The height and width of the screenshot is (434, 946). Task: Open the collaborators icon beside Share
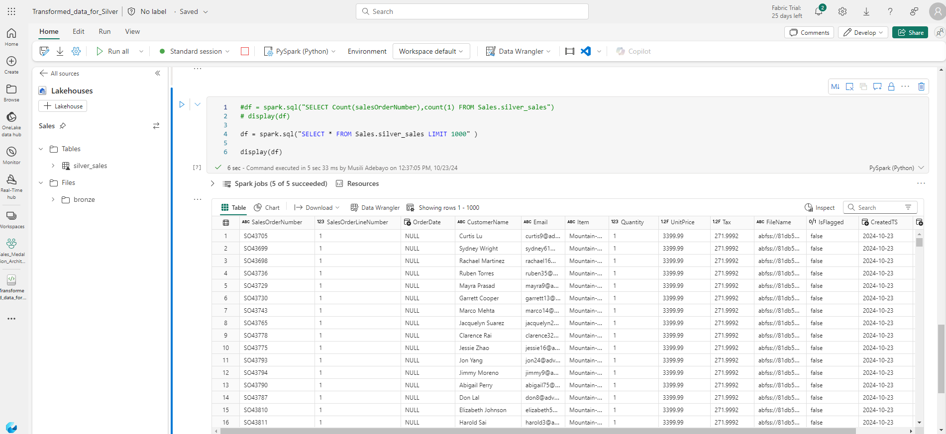coord(940,32)
